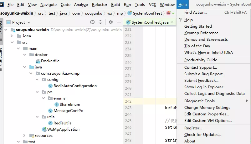Collapse the src folder
The image size is (251, 144).
point(12,42)
